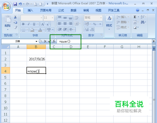Align text left in cell
Screen dimensions: 157x123
(x=60, y=24)
